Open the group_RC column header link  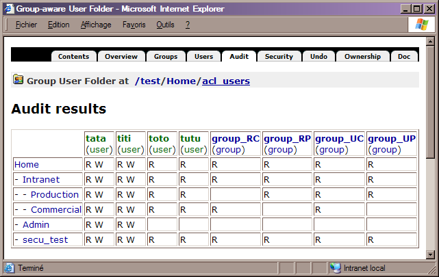tap(235, 138)
